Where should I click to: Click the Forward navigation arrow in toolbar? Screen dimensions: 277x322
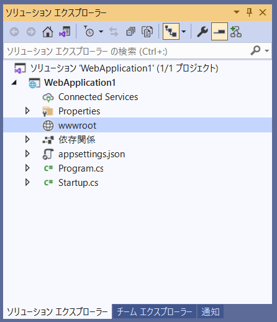pos(31,32)
